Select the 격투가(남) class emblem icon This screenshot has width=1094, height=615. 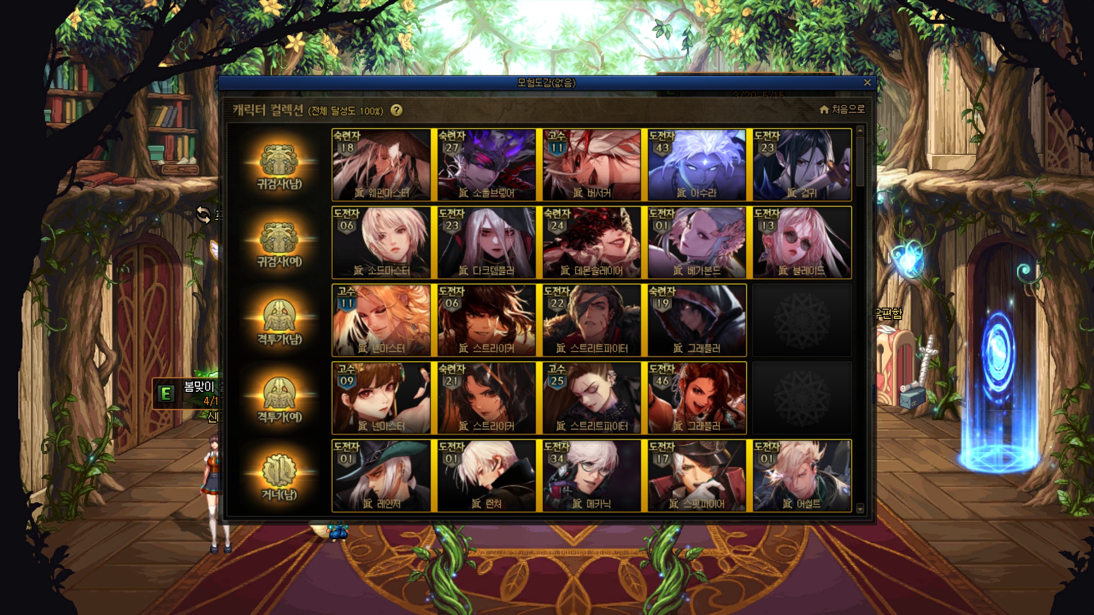(x=279, y=315)
